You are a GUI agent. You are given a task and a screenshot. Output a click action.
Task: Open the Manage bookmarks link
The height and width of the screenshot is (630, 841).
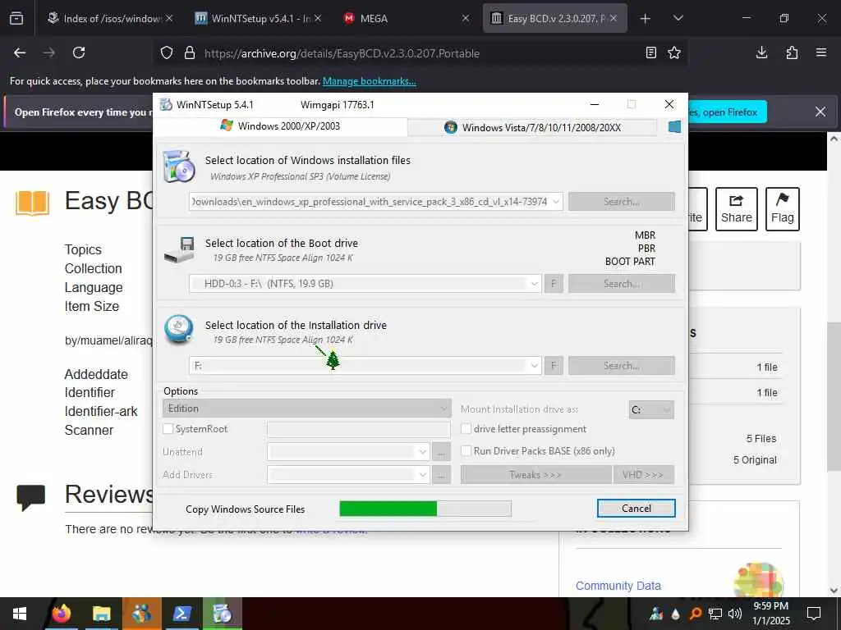point(369,81)
